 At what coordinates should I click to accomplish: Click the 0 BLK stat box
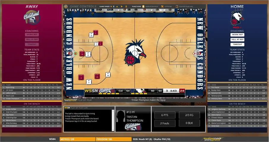(189, 123)
